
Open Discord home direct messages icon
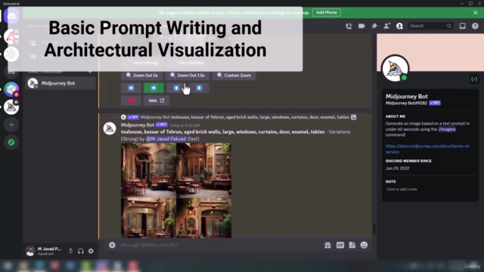tap(11, 16)
